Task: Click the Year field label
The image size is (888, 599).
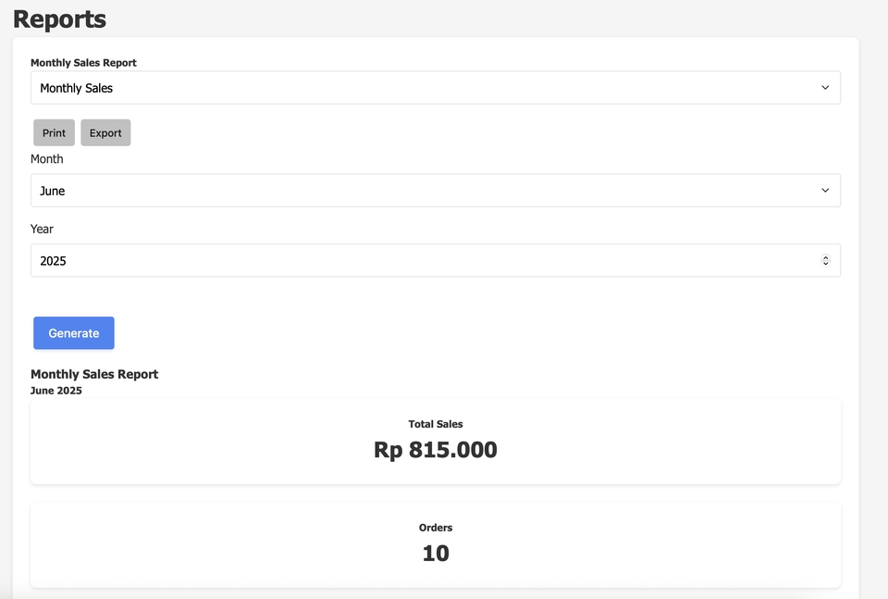Action: point(43,229)
